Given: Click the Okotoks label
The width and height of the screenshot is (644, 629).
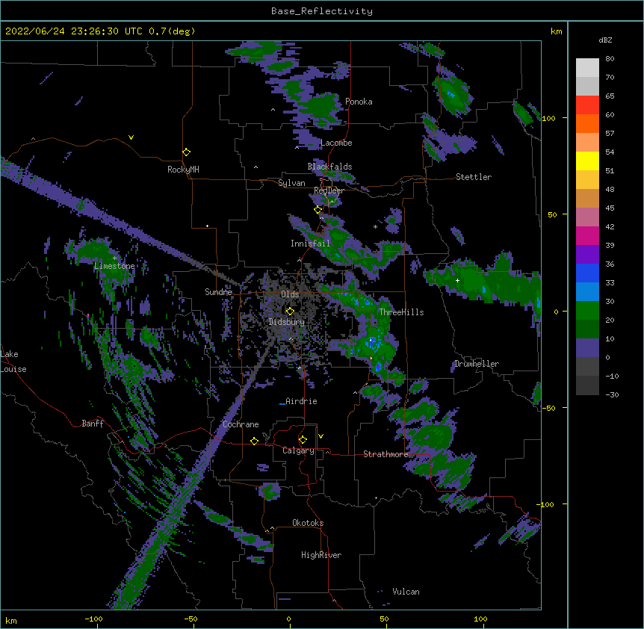Looking at the screenshot, I should (308, 523).
